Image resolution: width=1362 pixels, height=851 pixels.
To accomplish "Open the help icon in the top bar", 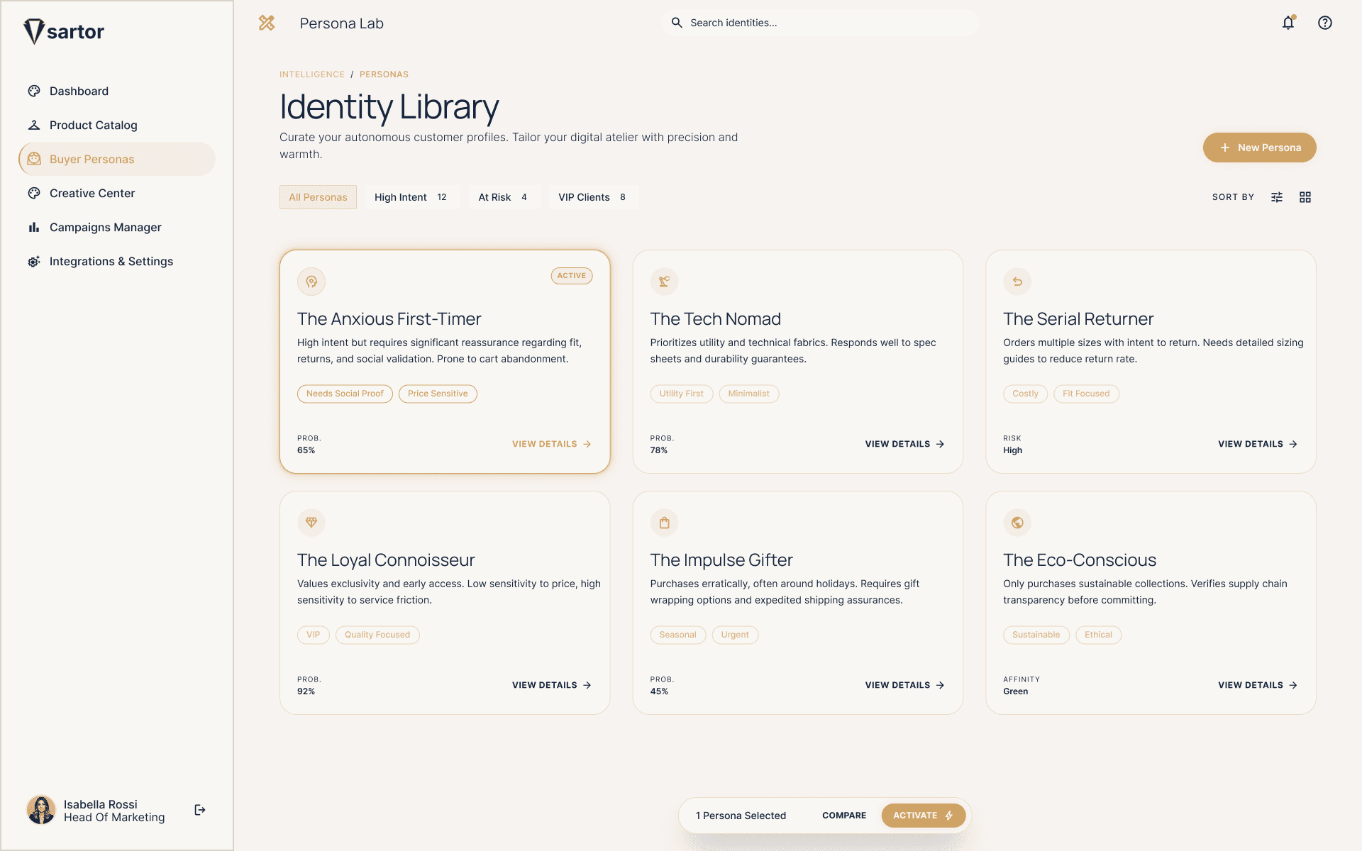I will point(1325,23).
